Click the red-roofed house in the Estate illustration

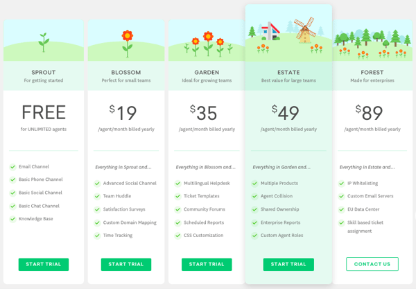pyautogui.click(x=270, y=31)
